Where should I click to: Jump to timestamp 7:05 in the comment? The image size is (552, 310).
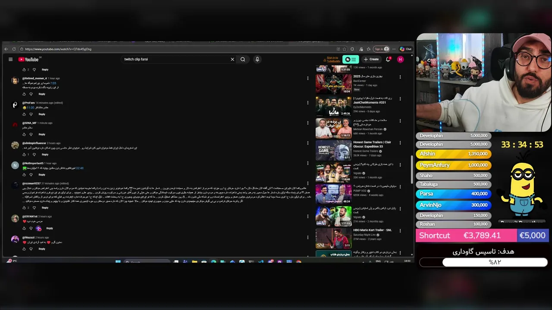pyautogui.click(x=53, y=83)
